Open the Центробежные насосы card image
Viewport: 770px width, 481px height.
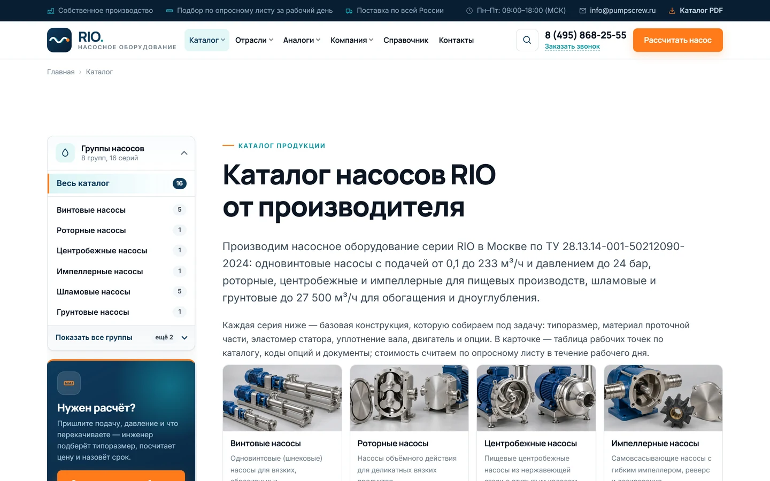tap(536, 398)
